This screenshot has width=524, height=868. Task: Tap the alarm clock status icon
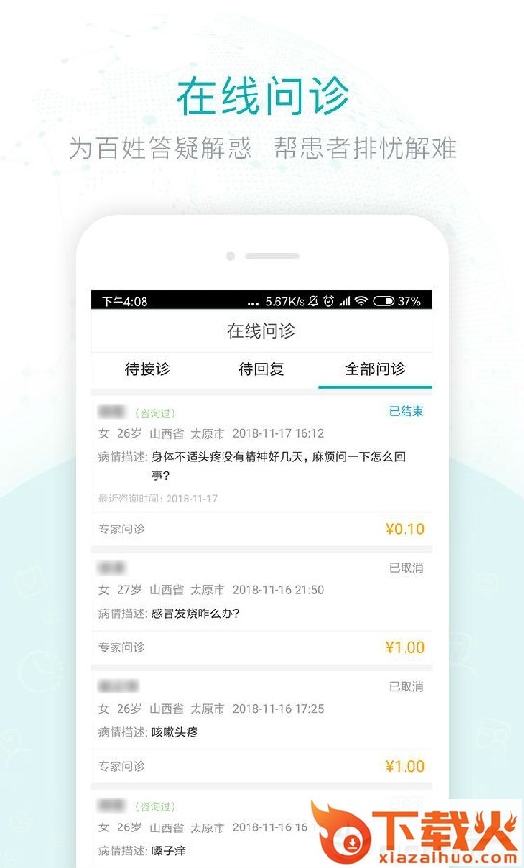(x=328, y=301)
